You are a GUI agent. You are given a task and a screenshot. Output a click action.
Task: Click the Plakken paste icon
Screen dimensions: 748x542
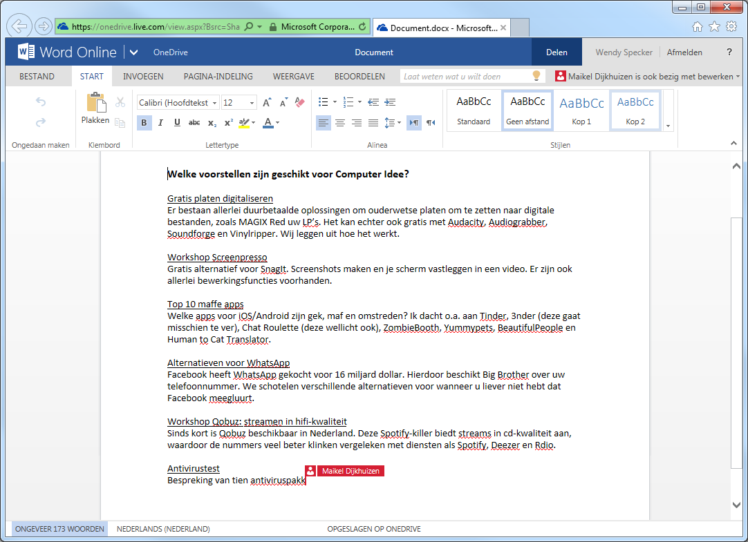click(x=95, y=103)
